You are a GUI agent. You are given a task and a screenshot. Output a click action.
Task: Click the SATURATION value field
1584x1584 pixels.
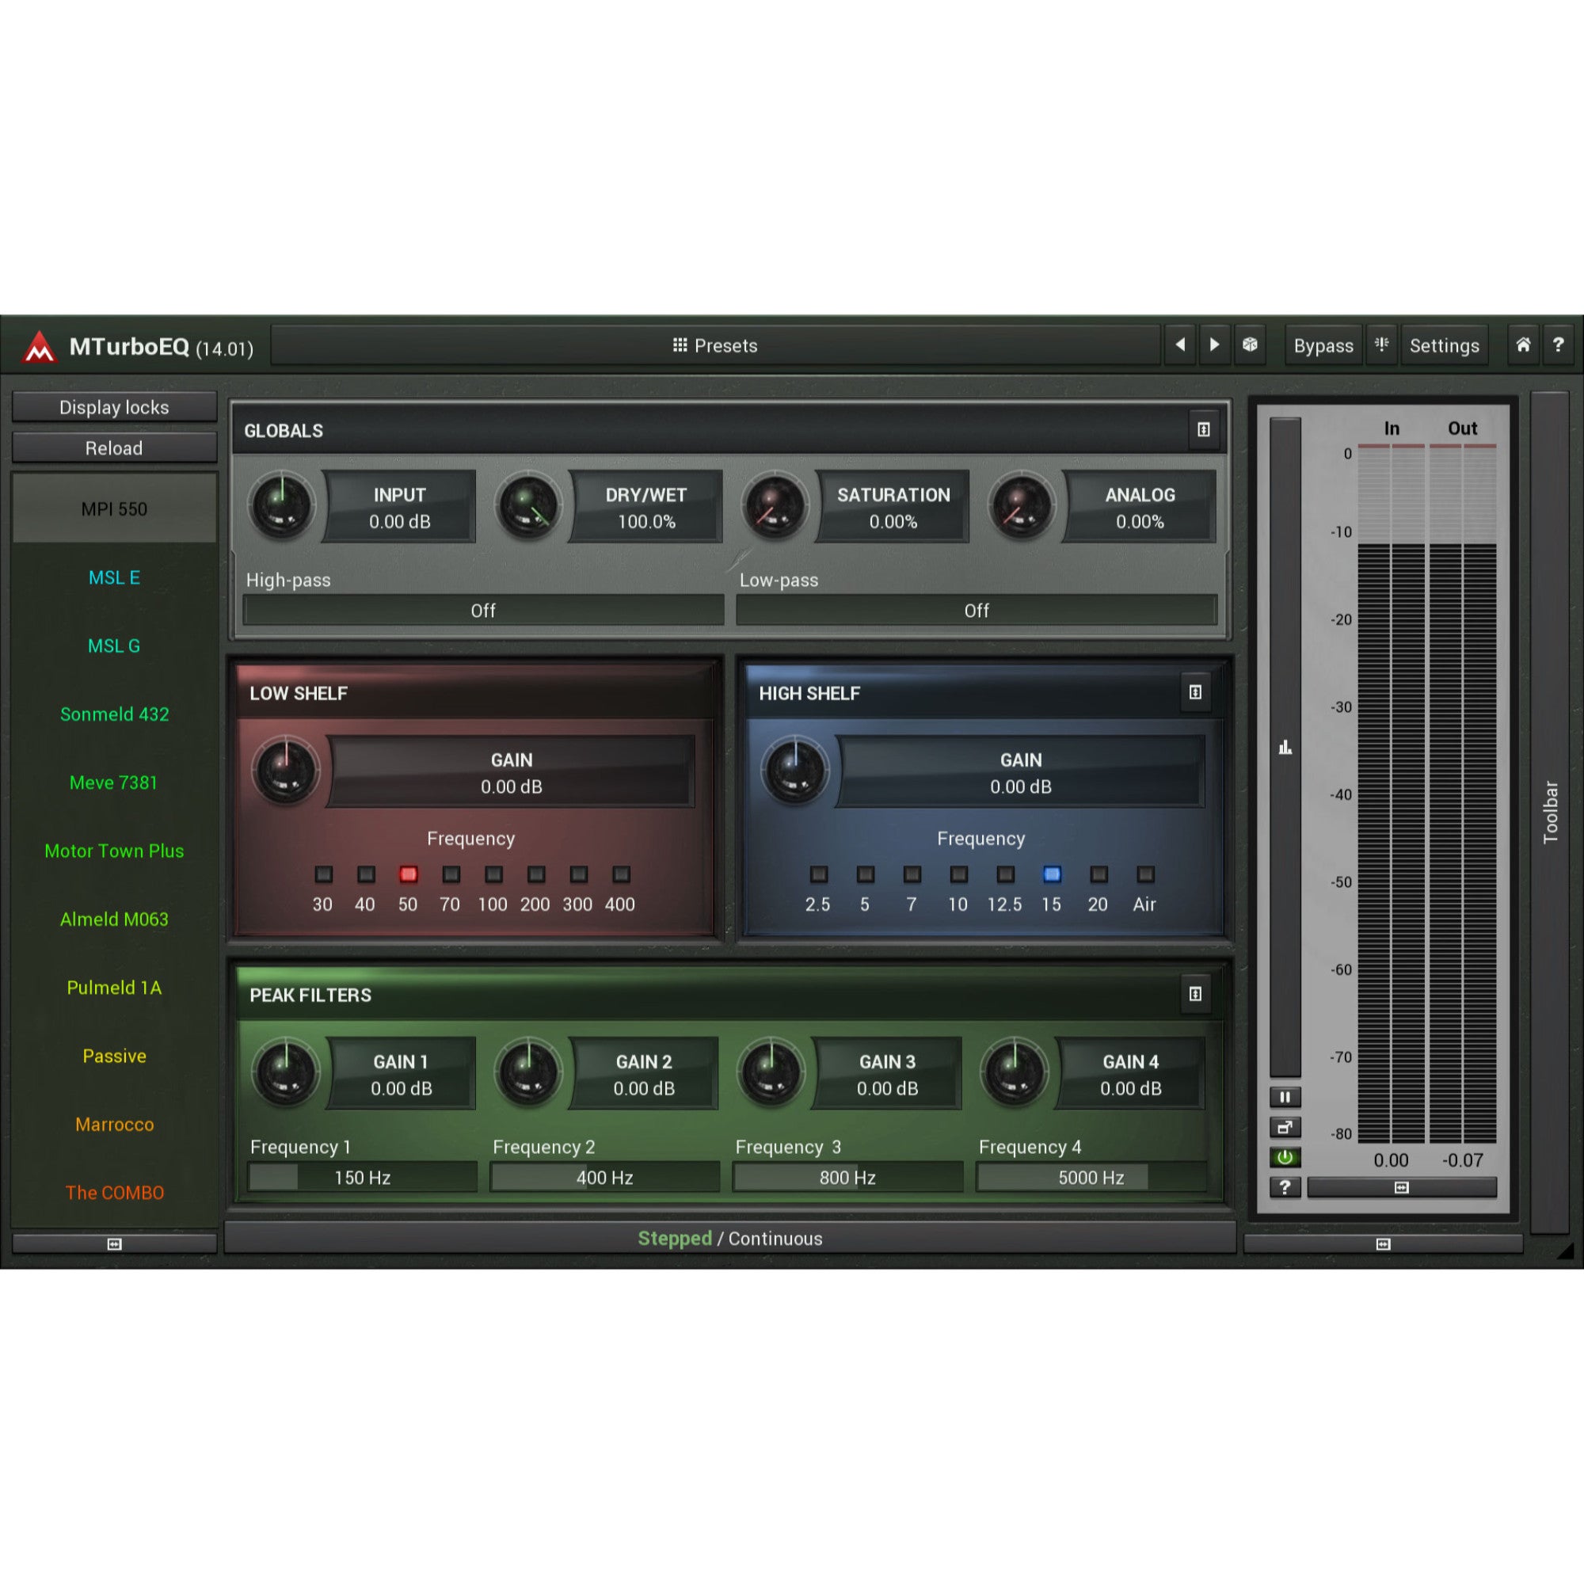893,508
